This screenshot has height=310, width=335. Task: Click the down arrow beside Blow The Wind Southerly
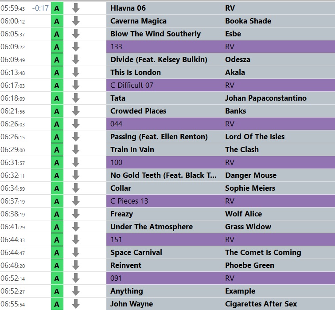click(x=76, y=34)
